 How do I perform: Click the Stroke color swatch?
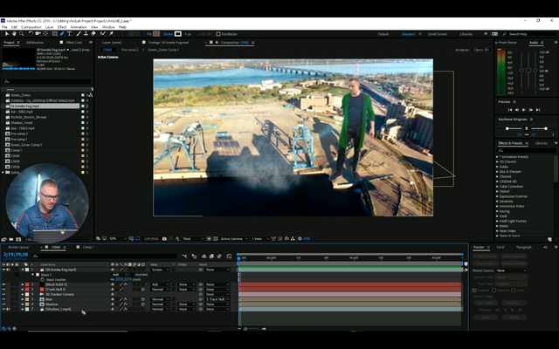point(178,34)
